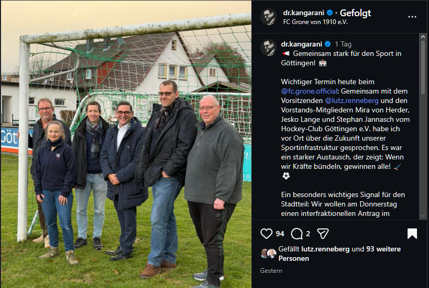
Task: Open comments via the speech bubble icon
Action: click(x=297, y=234)
